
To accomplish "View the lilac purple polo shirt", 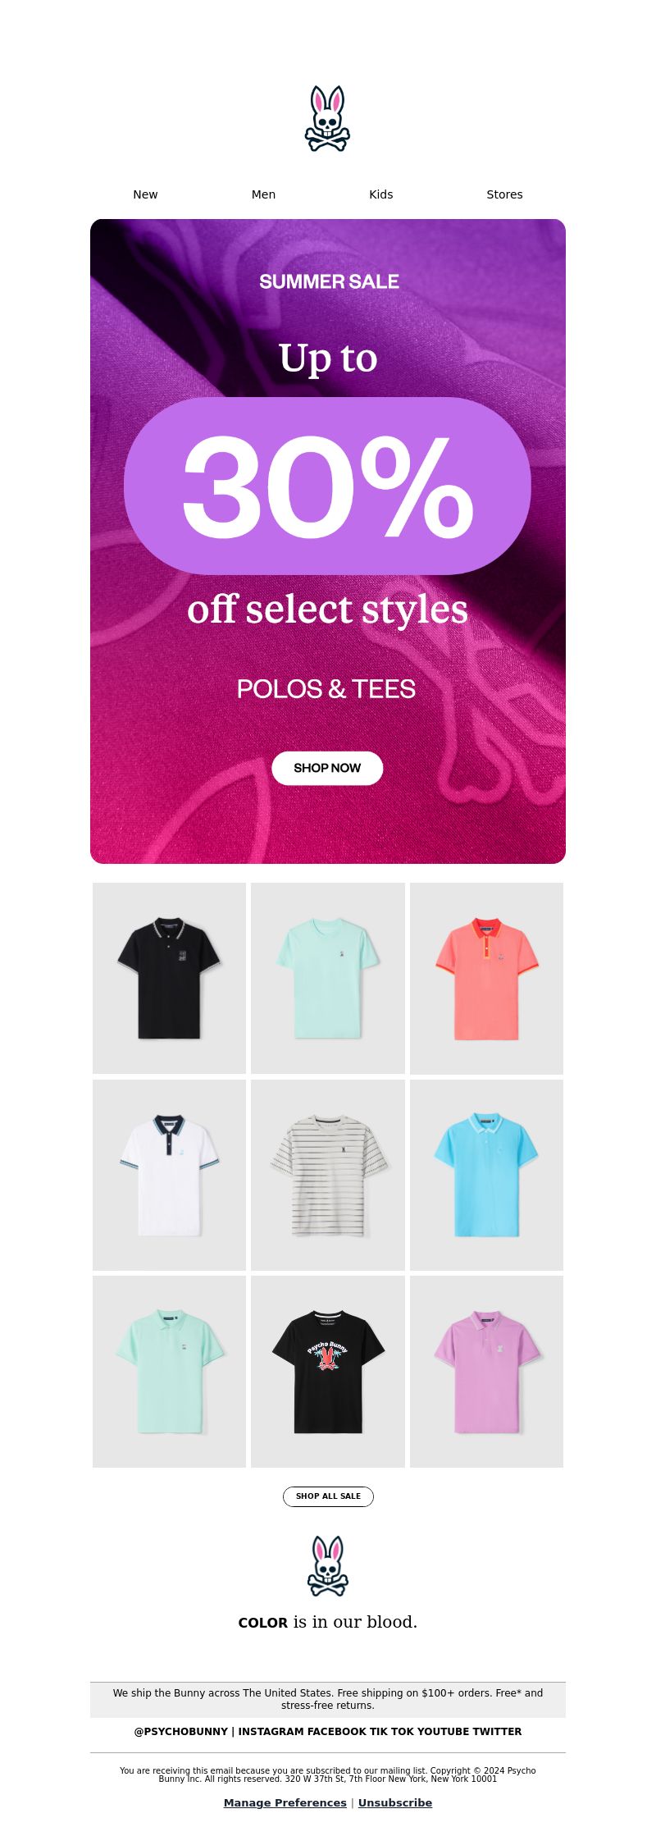I will point(486,1372).
